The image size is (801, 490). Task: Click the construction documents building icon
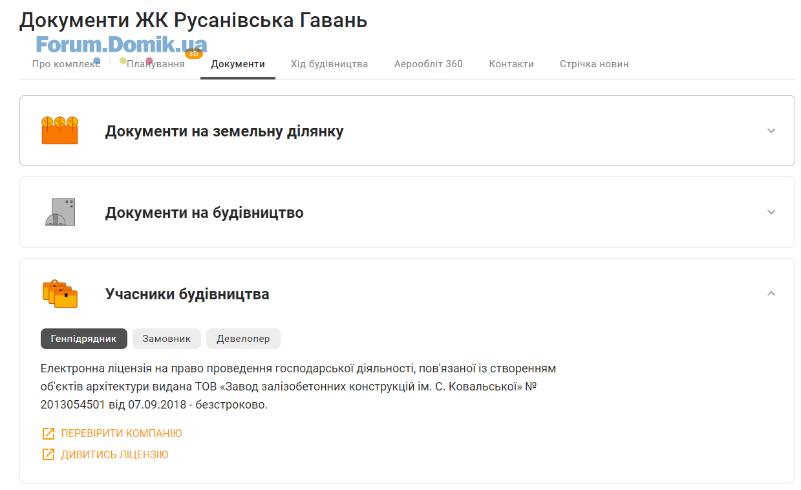60,212
